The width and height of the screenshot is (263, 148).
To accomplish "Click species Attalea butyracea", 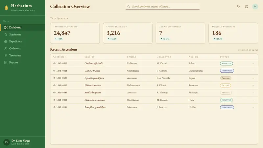I will point(93,93).
